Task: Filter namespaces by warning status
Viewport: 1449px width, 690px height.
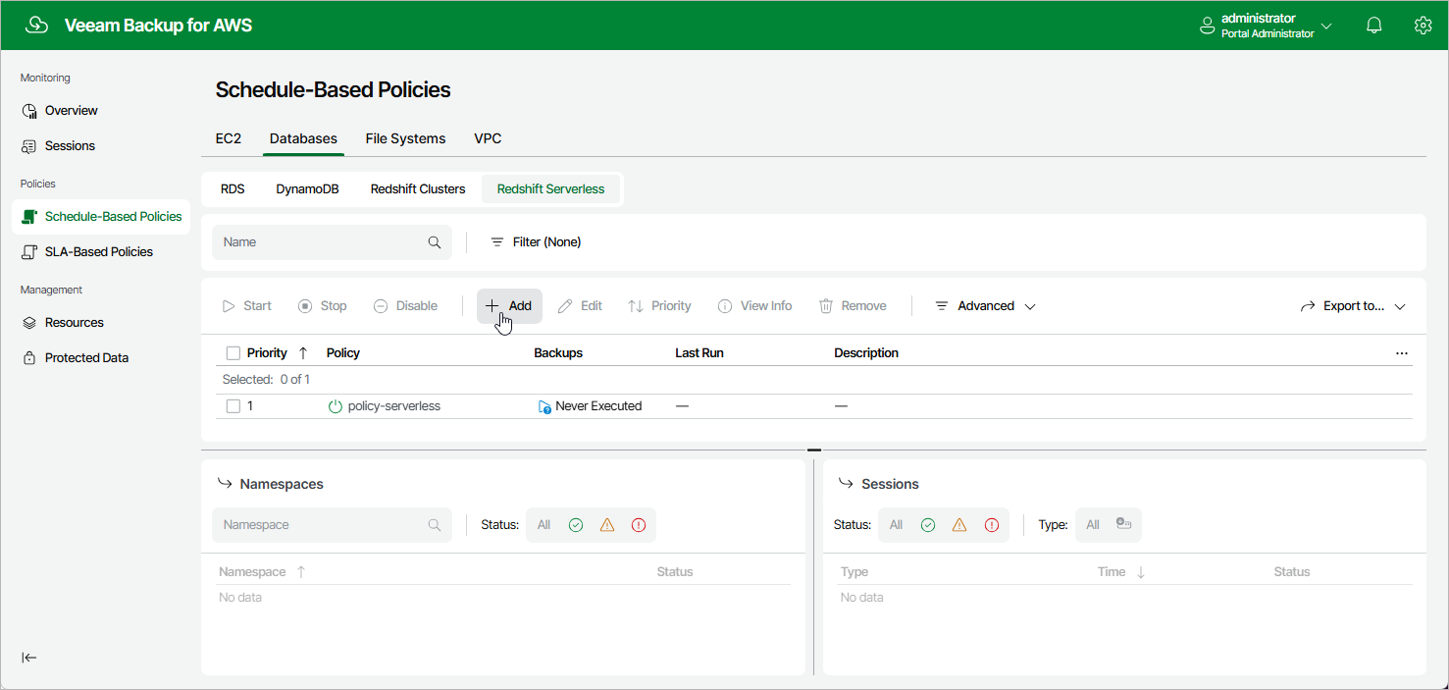Action: point(607,525)
